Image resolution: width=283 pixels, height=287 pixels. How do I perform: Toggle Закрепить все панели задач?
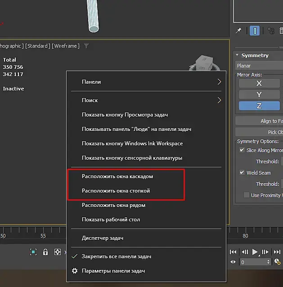point(146,256)
